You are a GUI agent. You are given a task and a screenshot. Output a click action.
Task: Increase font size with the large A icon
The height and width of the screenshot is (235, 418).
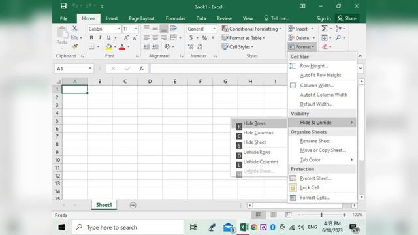click(x=126, y=38)
